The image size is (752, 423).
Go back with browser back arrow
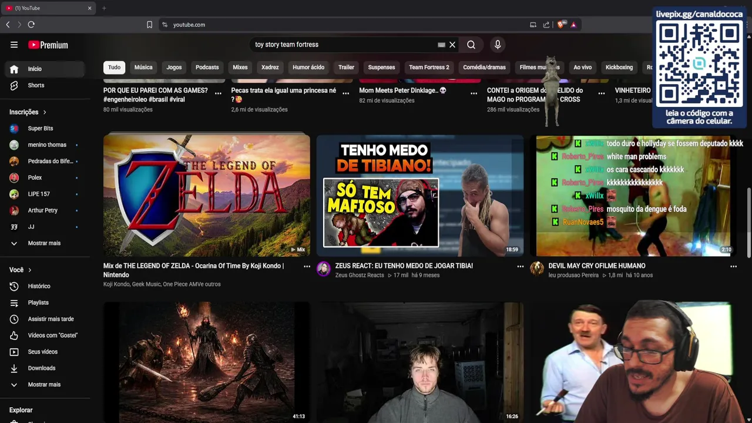tap(8, 25)
